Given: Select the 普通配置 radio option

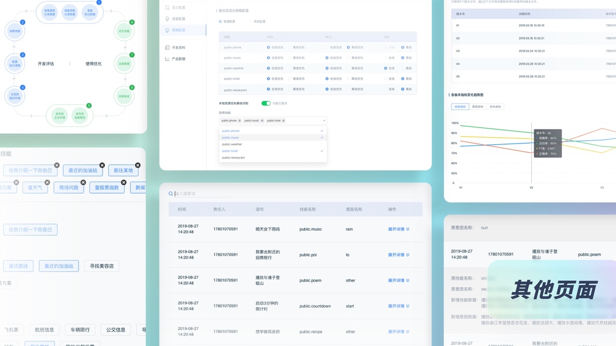Looking at the screenshot, I should point(220,21).
